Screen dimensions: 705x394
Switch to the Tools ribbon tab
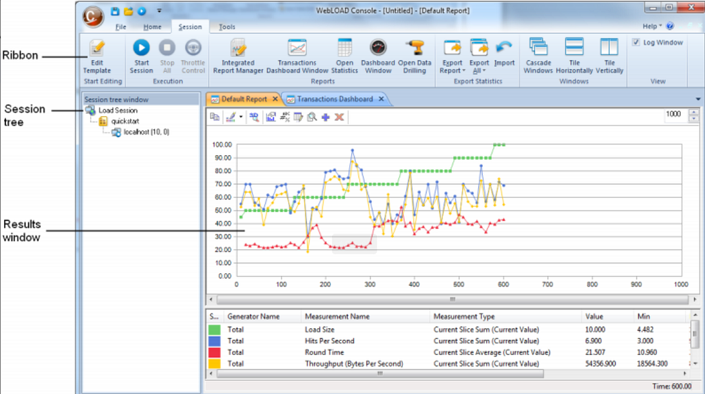(227, 27)
